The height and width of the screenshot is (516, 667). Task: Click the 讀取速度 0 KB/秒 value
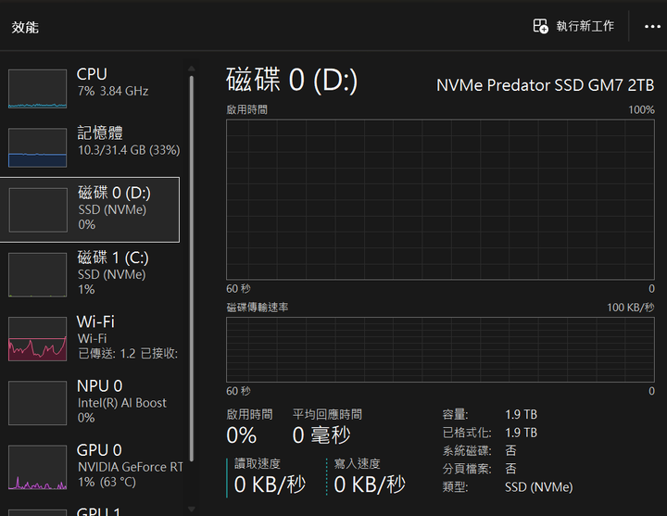pyautogui.click(x=270, y=485)
